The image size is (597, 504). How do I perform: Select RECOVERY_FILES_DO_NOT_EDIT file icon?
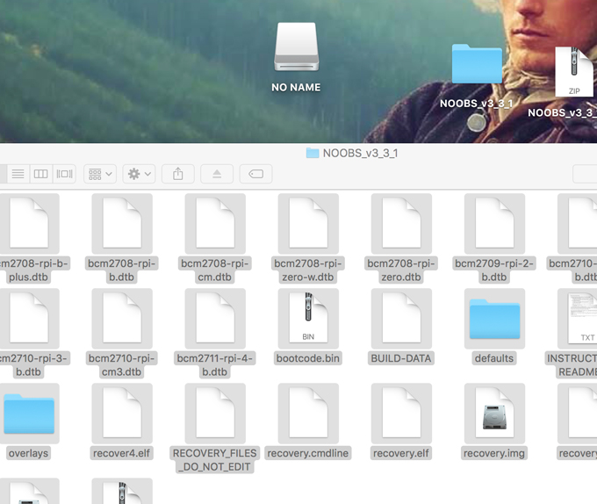click(x=215, y=413)
